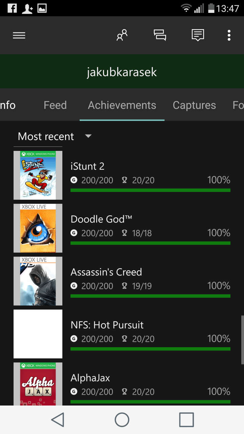Click the Doodle God progress bar
The height and width of the screenshot is (434, 244).
click(150, 243)
